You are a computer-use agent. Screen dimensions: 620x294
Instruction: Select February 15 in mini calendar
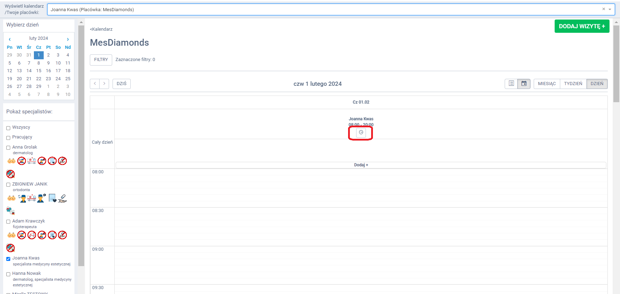tap(39, 71)
